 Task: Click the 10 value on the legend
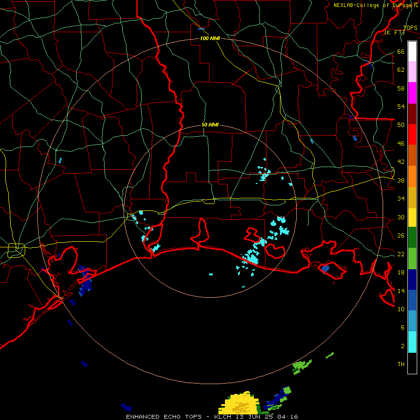401,309
